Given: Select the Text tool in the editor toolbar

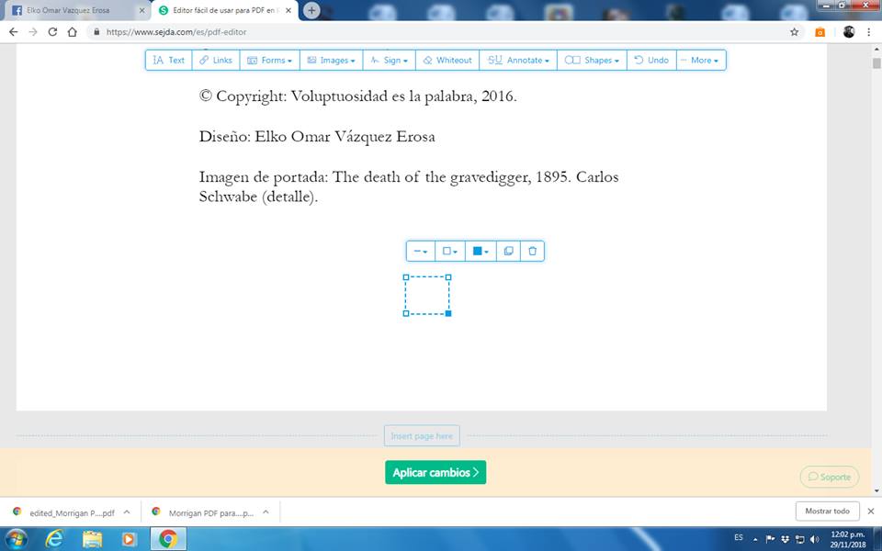Looking at the screenshot, I should [168, 60].
